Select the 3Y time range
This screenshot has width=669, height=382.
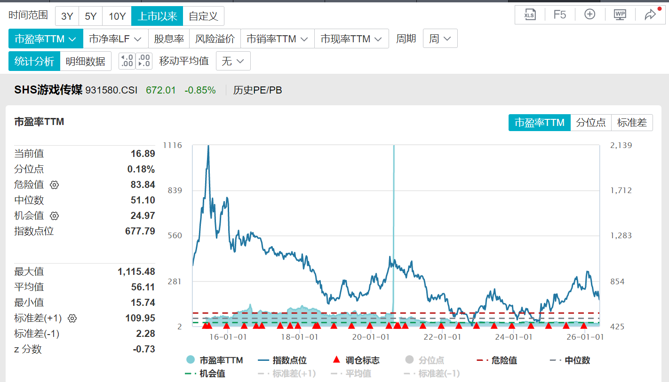pos(67,16)
